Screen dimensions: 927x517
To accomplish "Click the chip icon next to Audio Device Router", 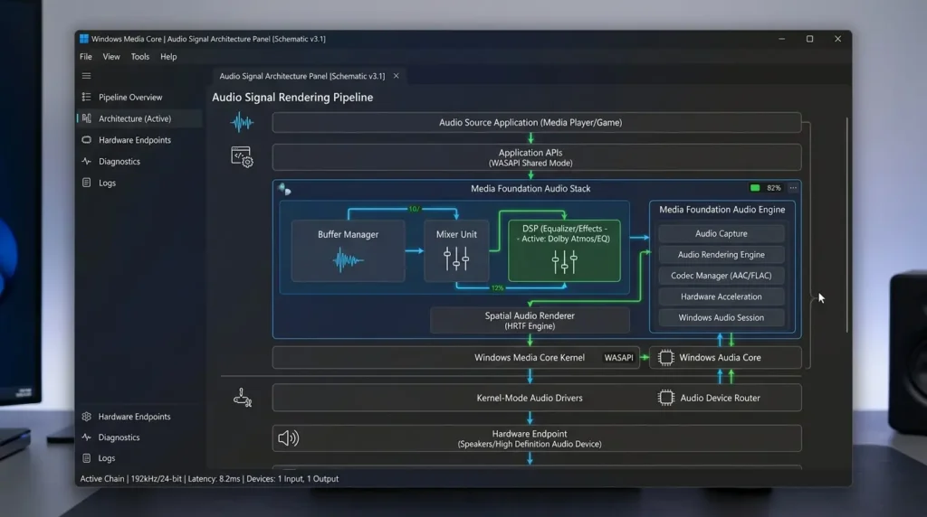I will point(665,398).
